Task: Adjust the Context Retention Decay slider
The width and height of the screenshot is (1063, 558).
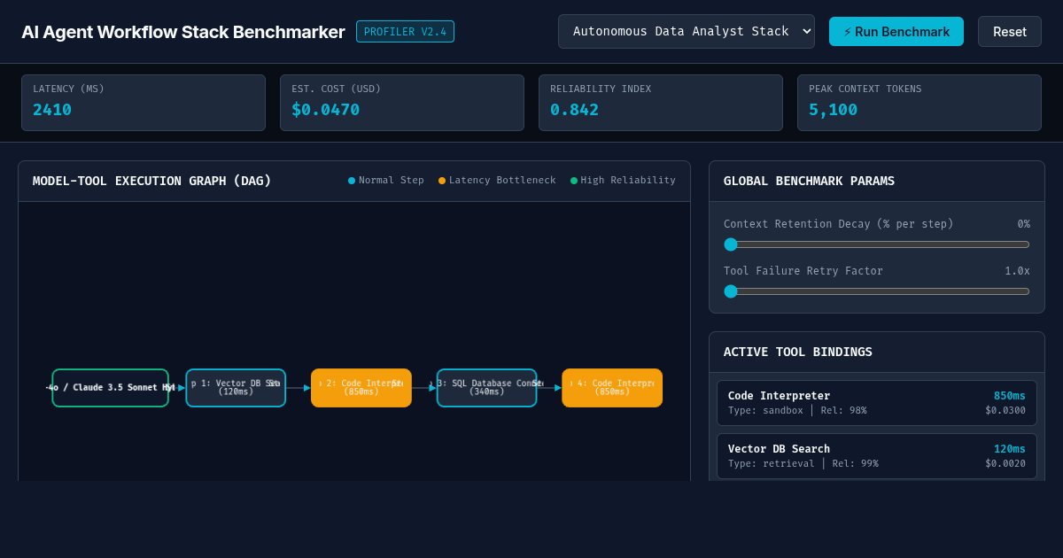Action: tap(877, 244)
